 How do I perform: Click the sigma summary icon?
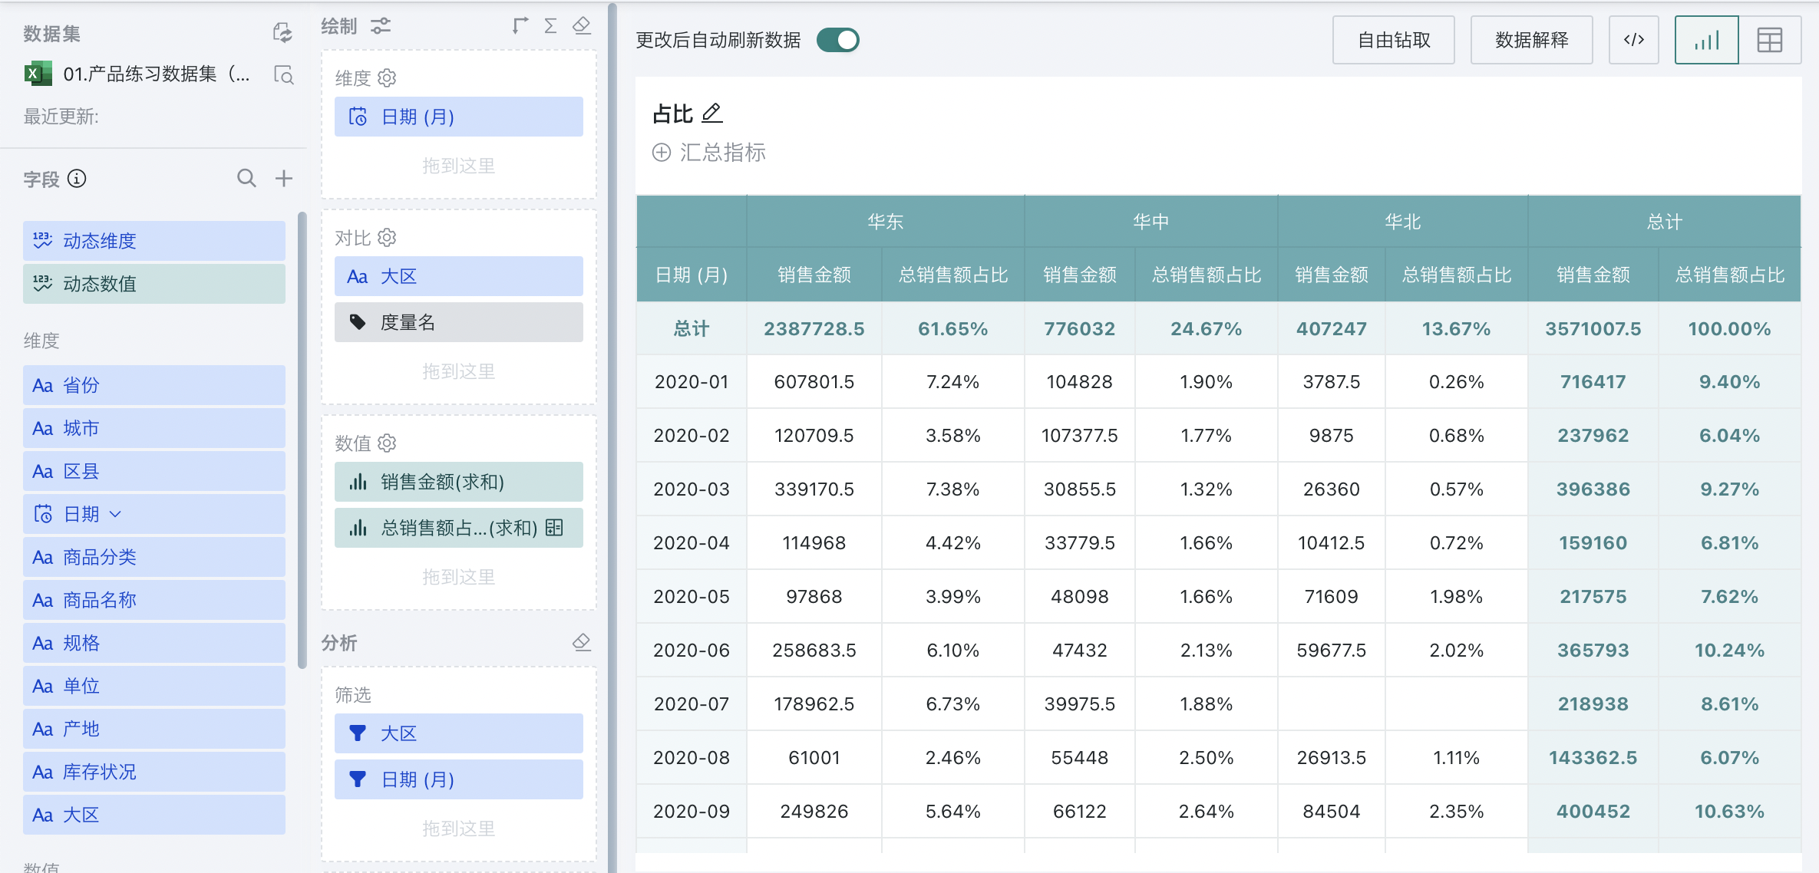550,26
